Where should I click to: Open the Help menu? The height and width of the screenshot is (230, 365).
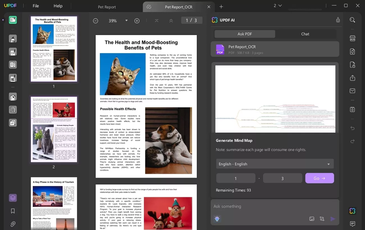point(58,6)
